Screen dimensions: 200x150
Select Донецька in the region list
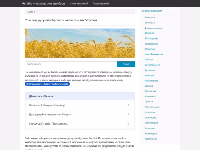(149, 33)
